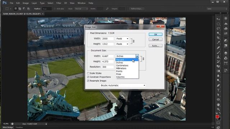
Task: Select the Dodge tool
Action: pos(218,80)
